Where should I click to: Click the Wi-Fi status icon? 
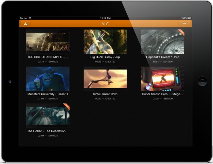coord(30,18)
